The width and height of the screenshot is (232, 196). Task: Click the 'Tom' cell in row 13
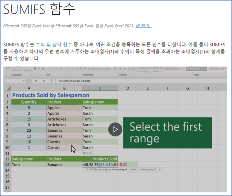29,165
